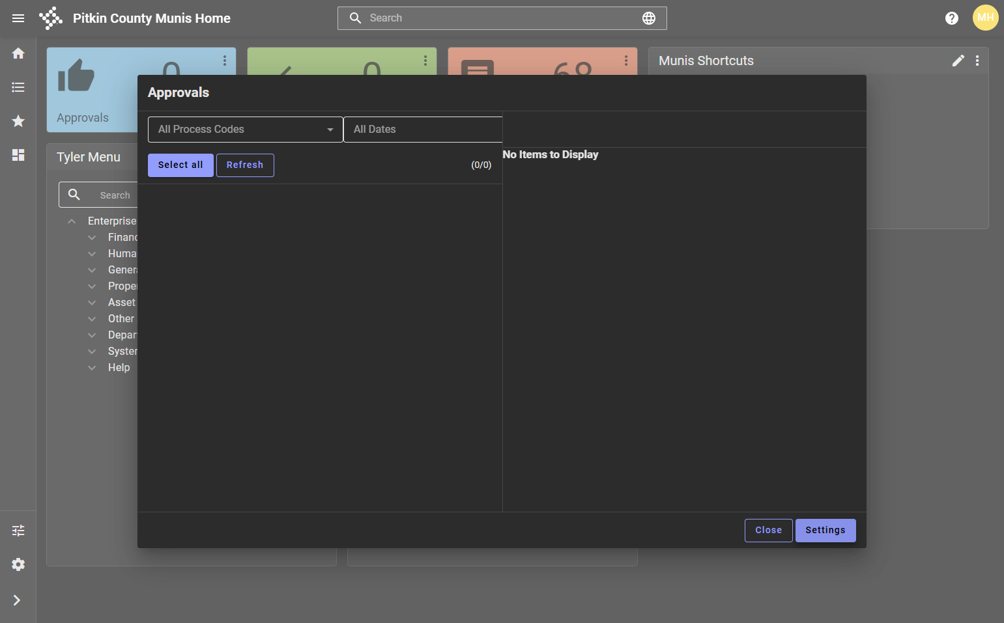The image size is (1004, 623).
Task: Focus the top Search box
Action: [502, 18]
